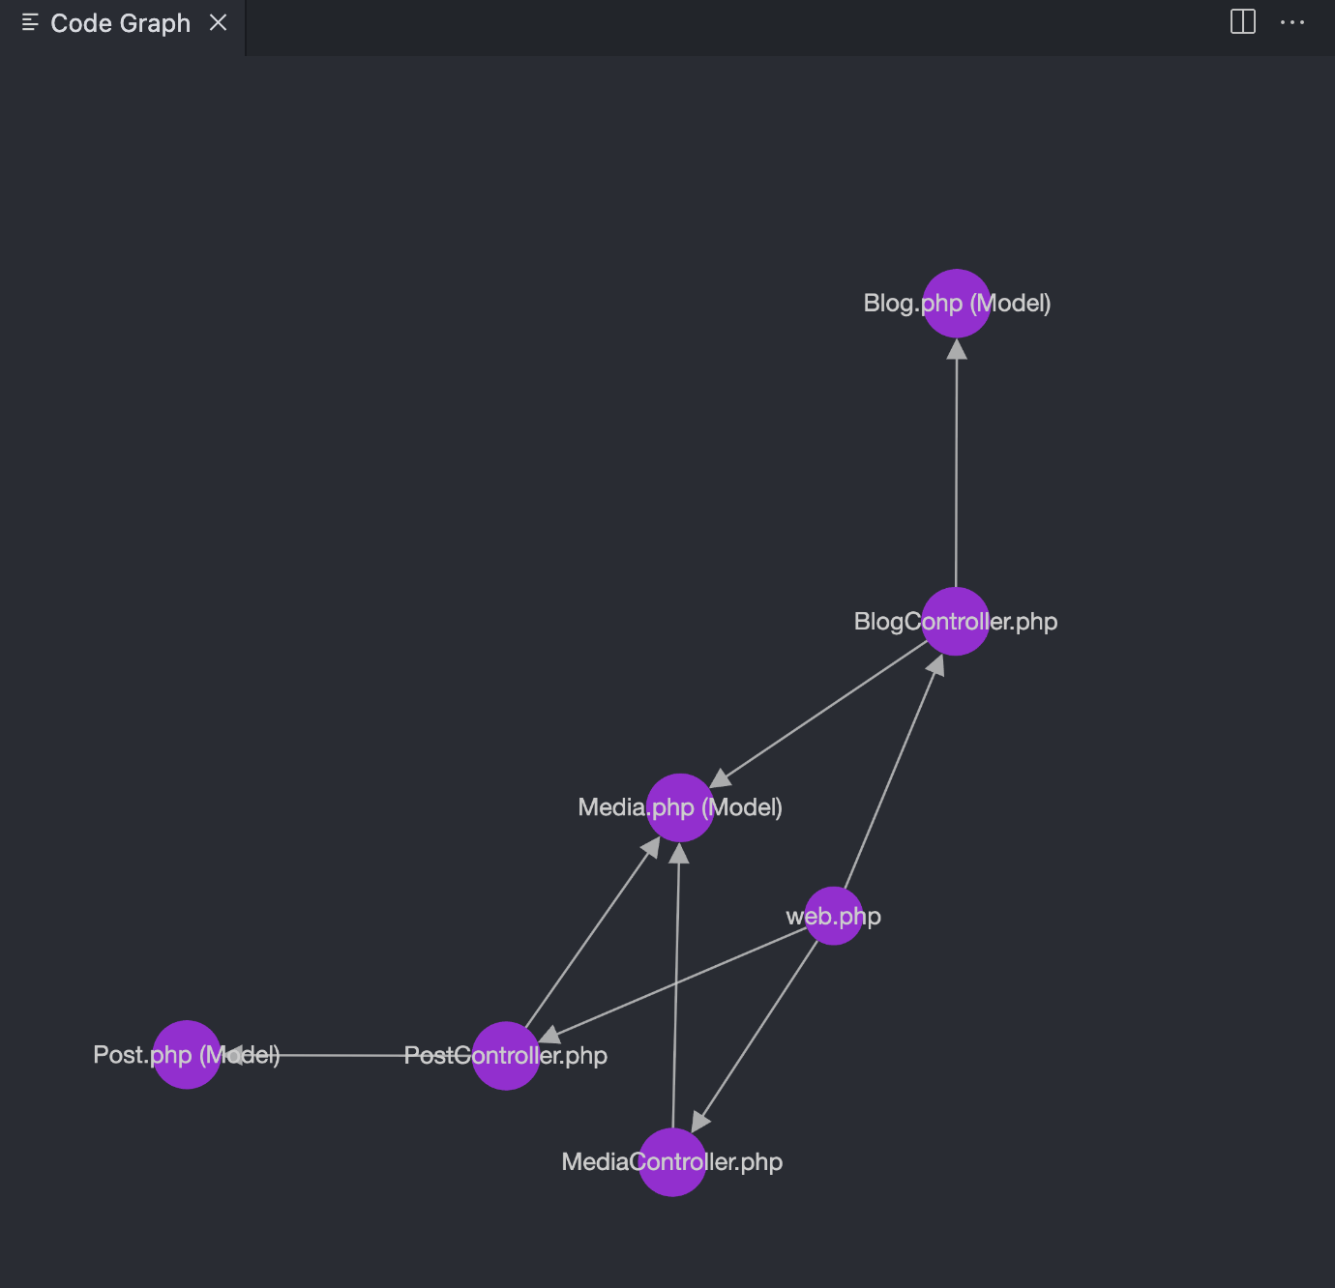Screen dimensions: 1335x1288
Task: Select the BlogController.php node
Action: [x=956, y=622]
